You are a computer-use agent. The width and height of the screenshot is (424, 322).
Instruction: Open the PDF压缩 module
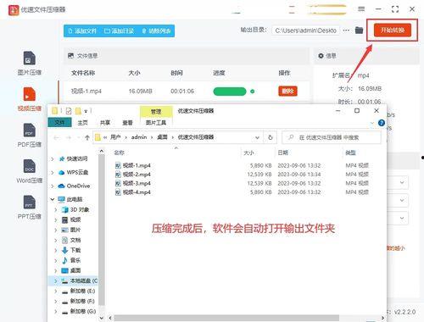click(30, 136)
